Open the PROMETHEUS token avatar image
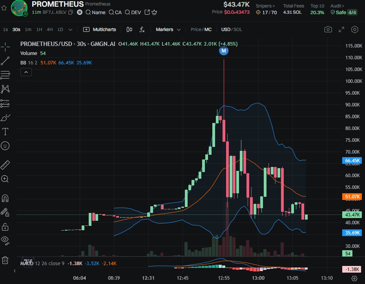The width and height of the screenshot is (365, 284). click(19, 8)
